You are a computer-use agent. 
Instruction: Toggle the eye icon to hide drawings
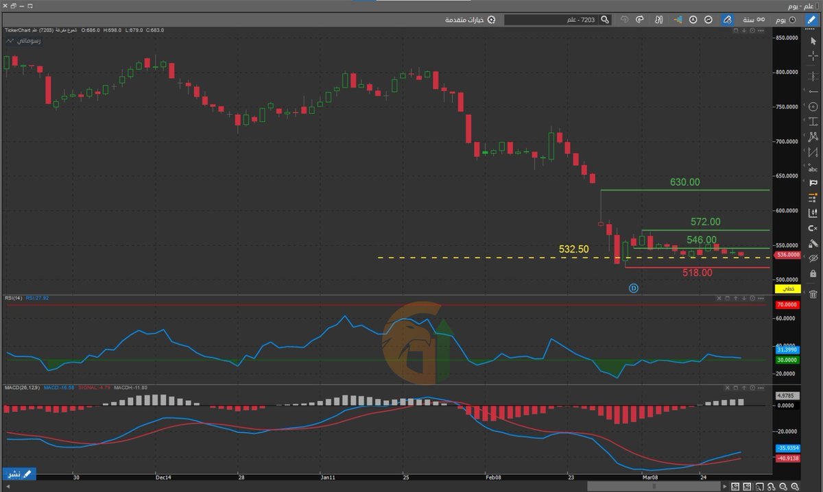(813, 258)
